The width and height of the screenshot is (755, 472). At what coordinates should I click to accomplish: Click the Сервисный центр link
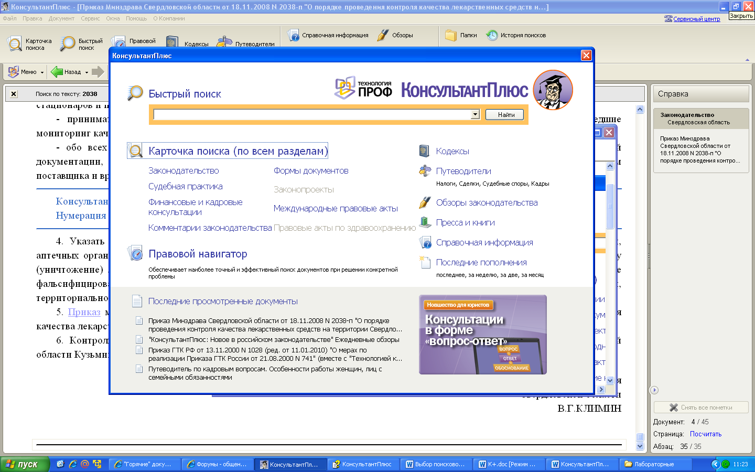point(696,19)
